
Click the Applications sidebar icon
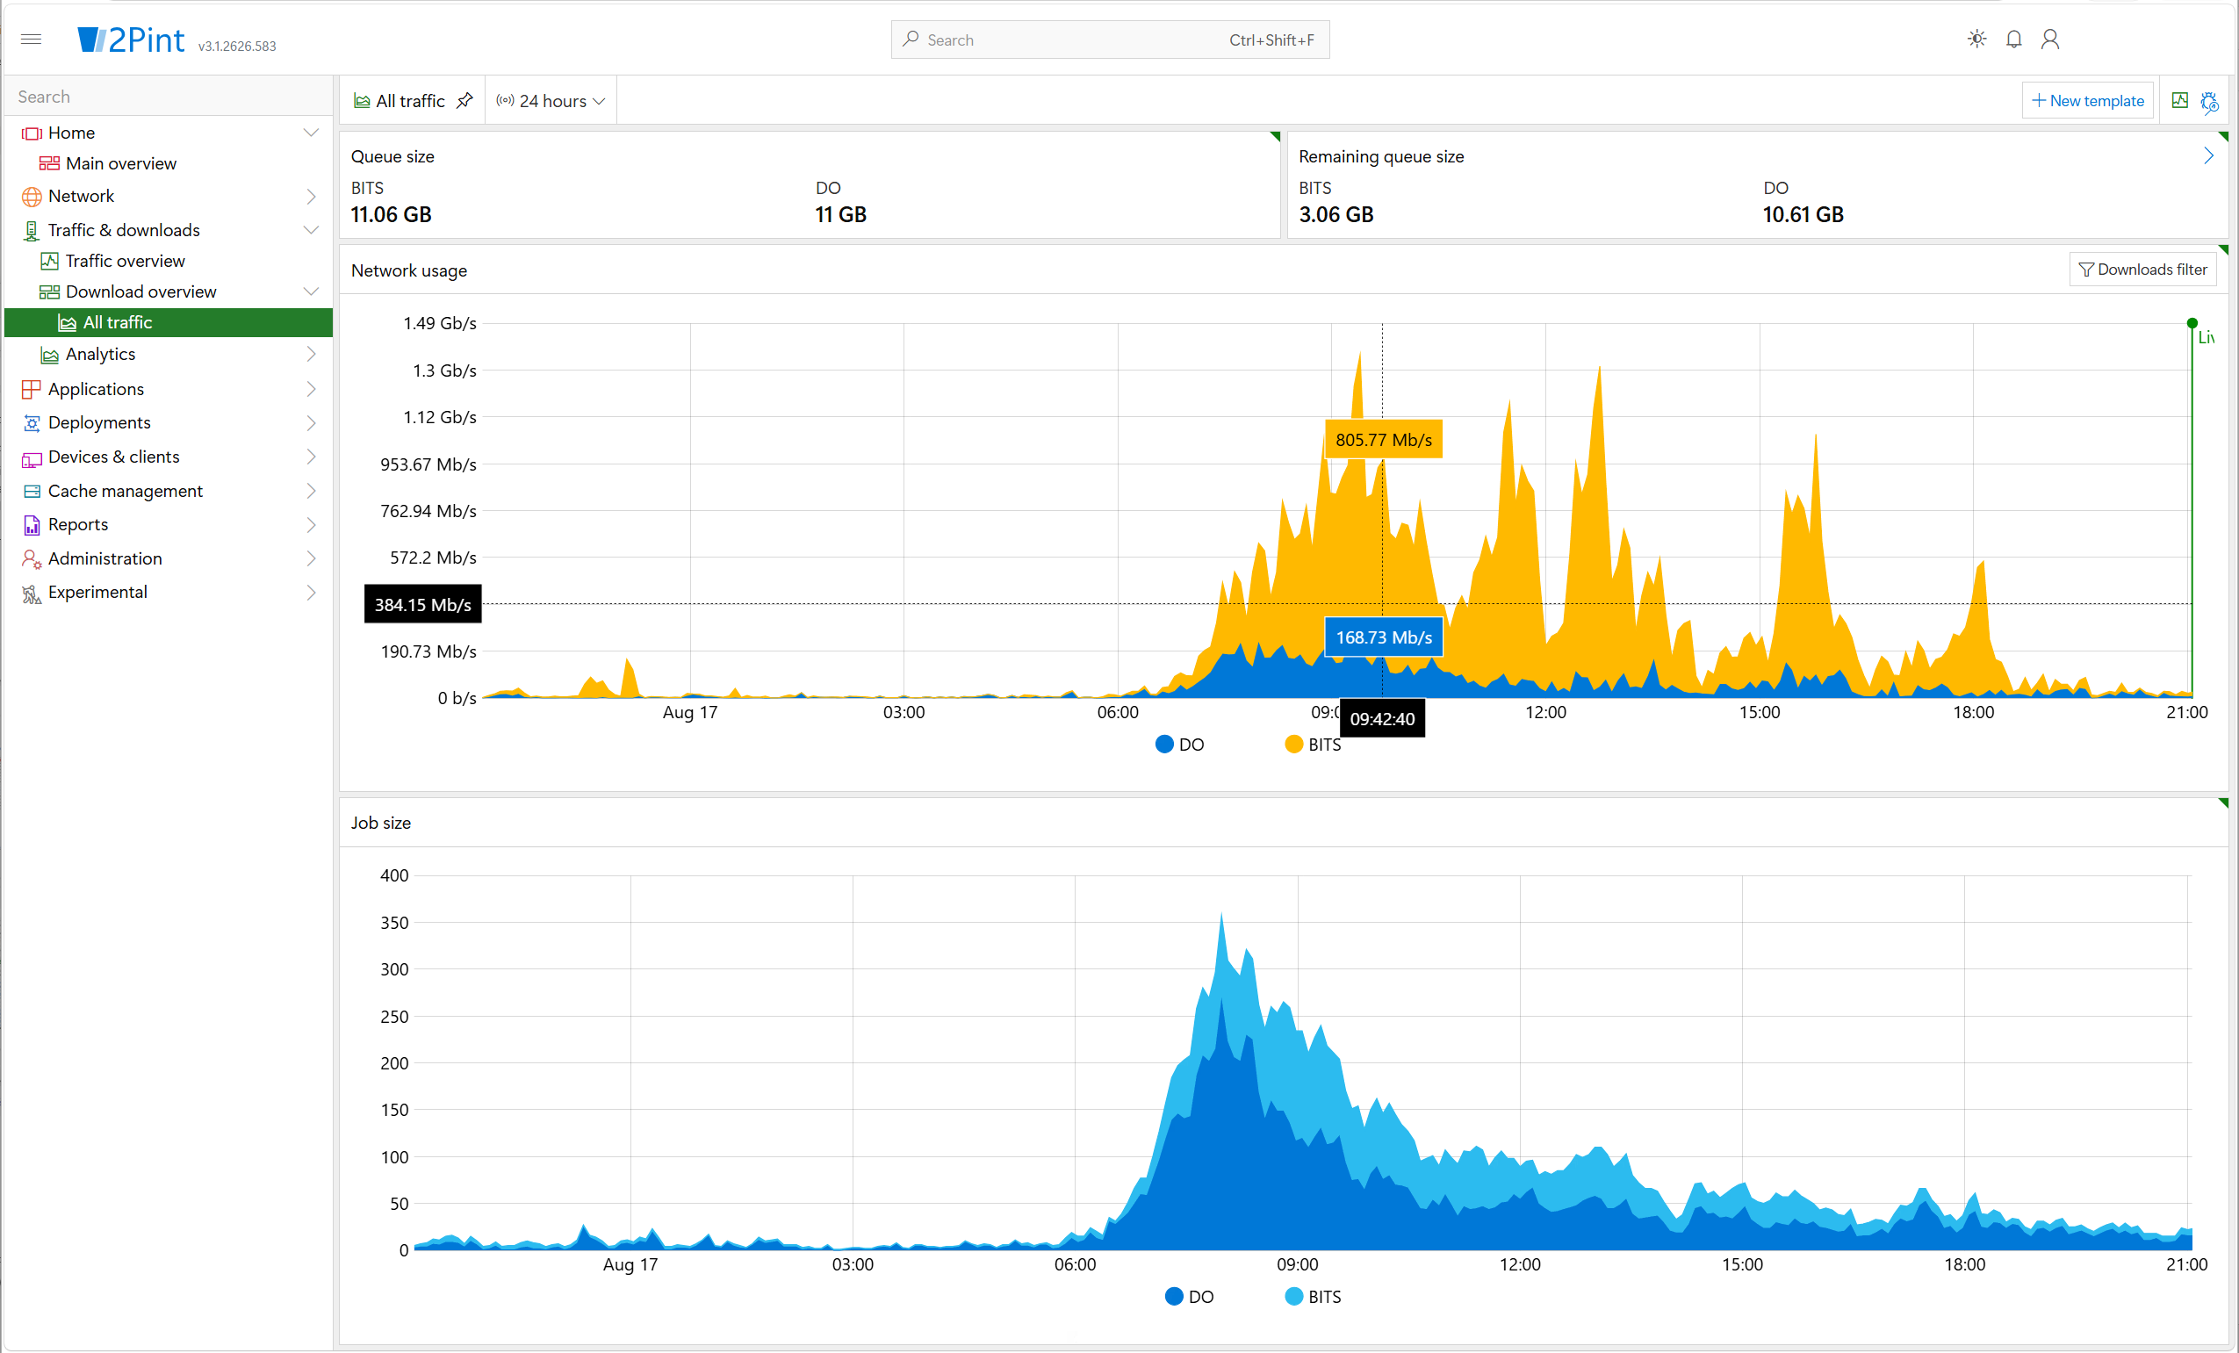click(x=32, y=389)
